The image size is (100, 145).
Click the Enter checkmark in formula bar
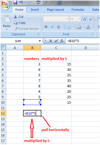pos(56,41)
